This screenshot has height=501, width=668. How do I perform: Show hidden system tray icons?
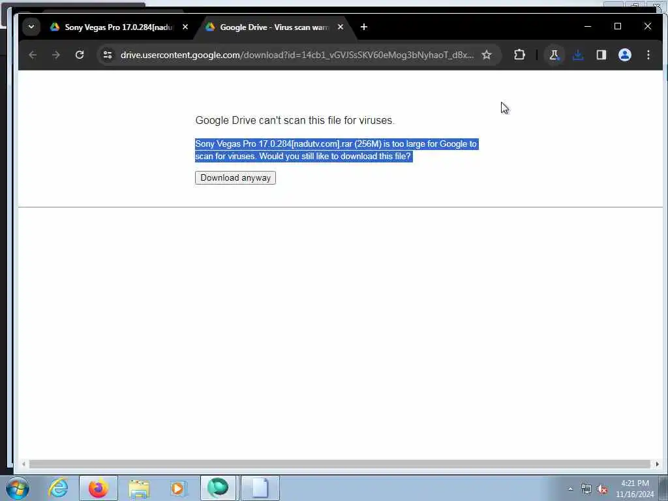570,489
